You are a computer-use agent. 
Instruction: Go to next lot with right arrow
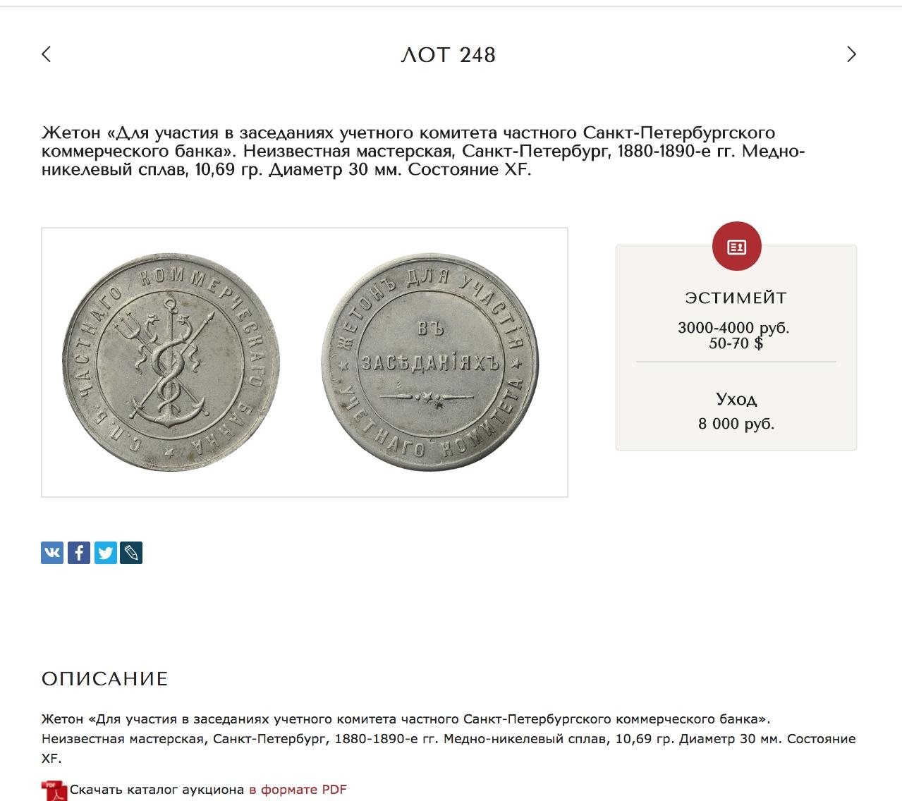[x=851, y=54]
